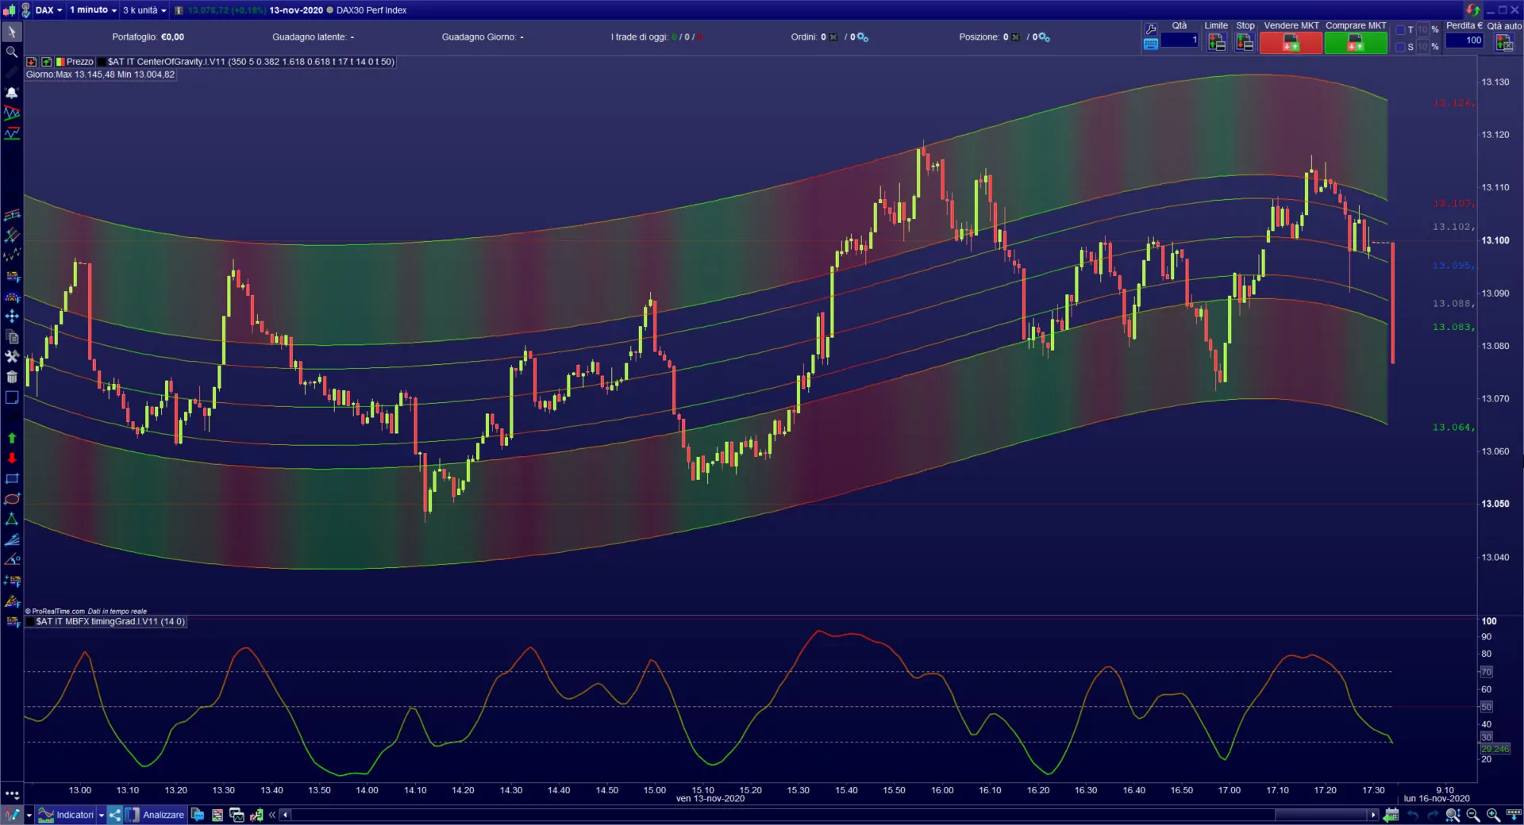Open keyboard-style magnifier options at bottom right
The height and width of the screenshot is (825, 1524).
point(1513,815)
